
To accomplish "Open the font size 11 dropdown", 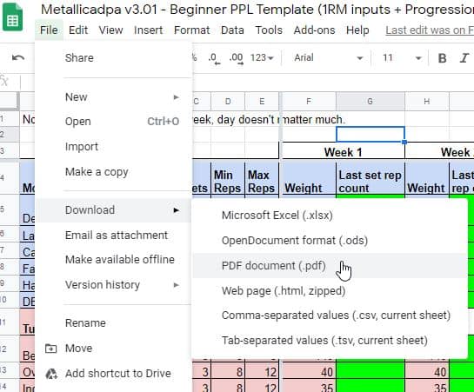I will tap(401, 57).
